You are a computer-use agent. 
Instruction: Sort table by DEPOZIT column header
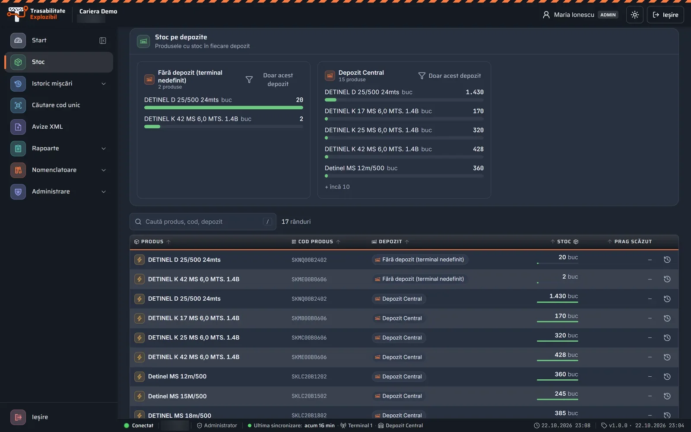point(390,242)
